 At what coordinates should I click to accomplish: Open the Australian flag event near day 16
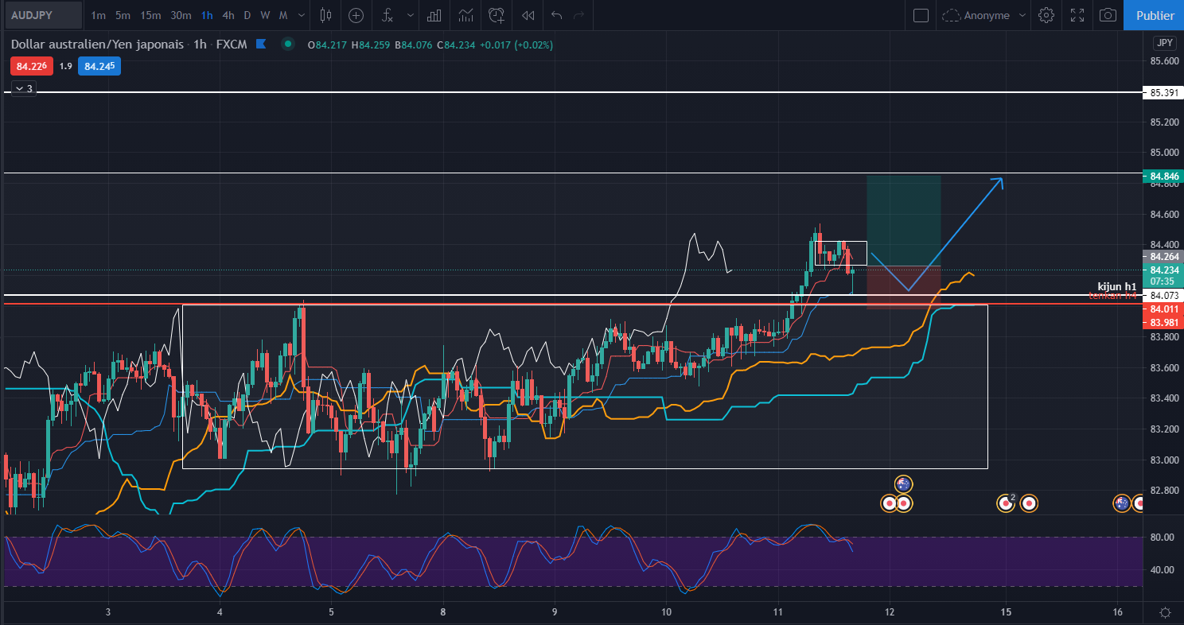1122,503
